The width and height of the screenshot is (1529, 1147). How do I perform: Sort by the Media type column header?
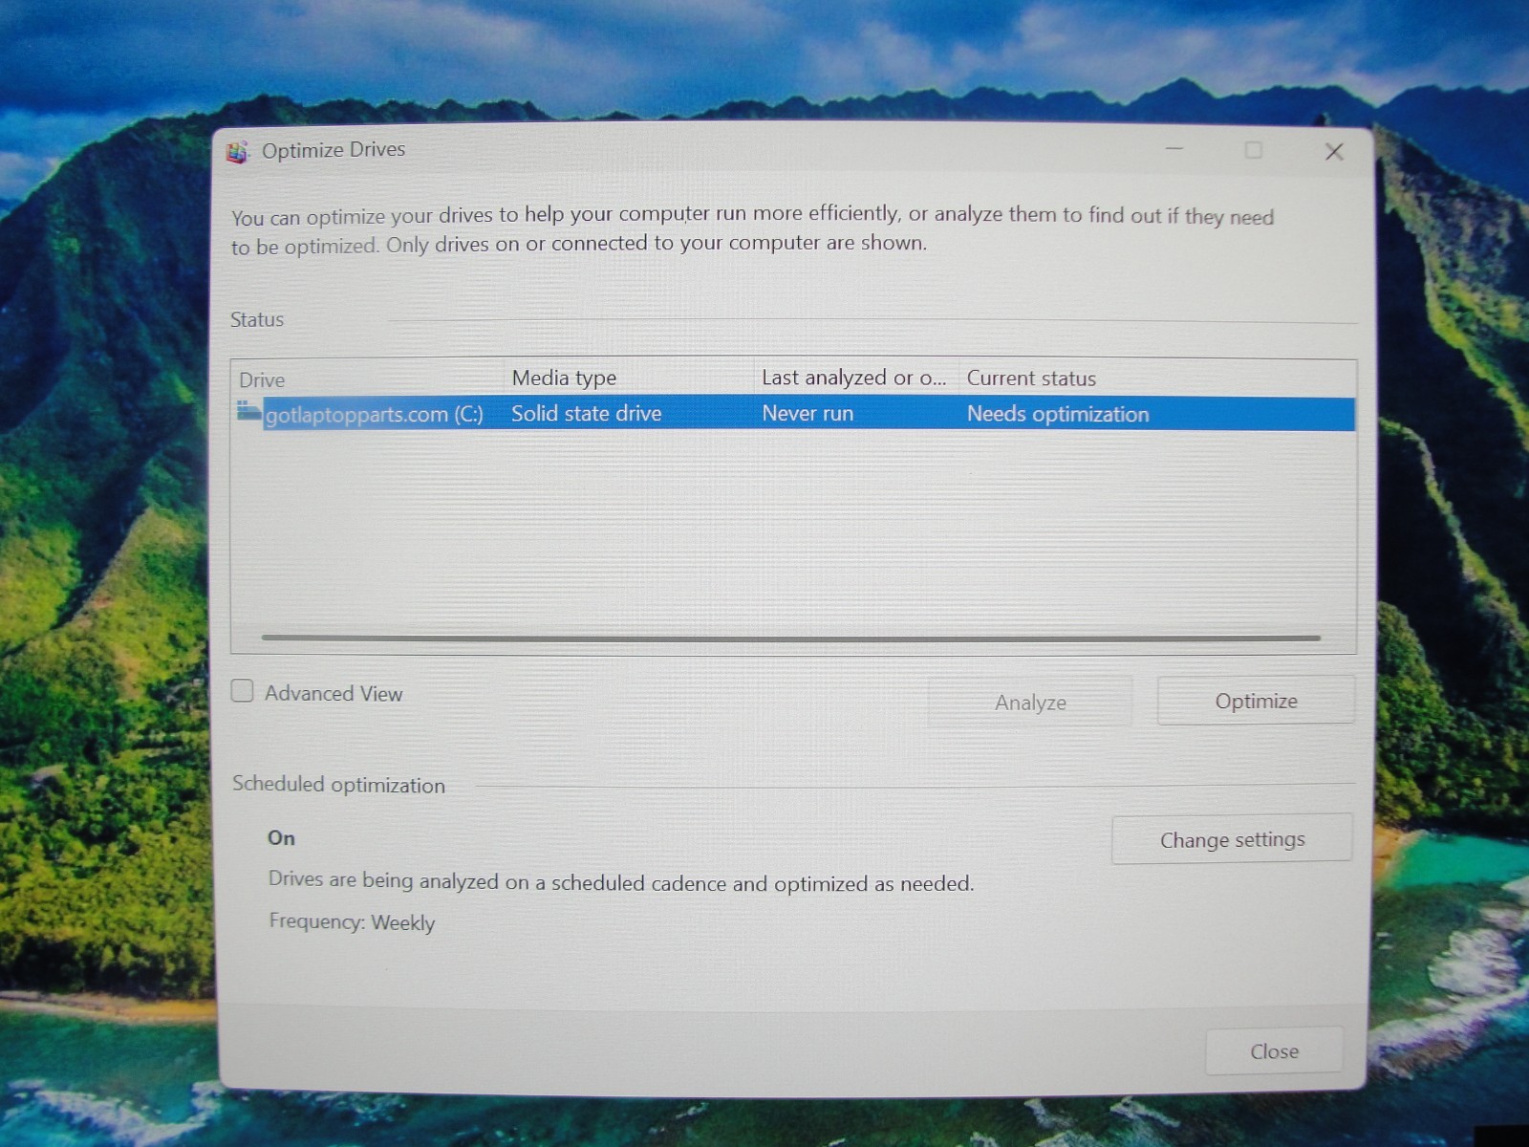[629, 378]
